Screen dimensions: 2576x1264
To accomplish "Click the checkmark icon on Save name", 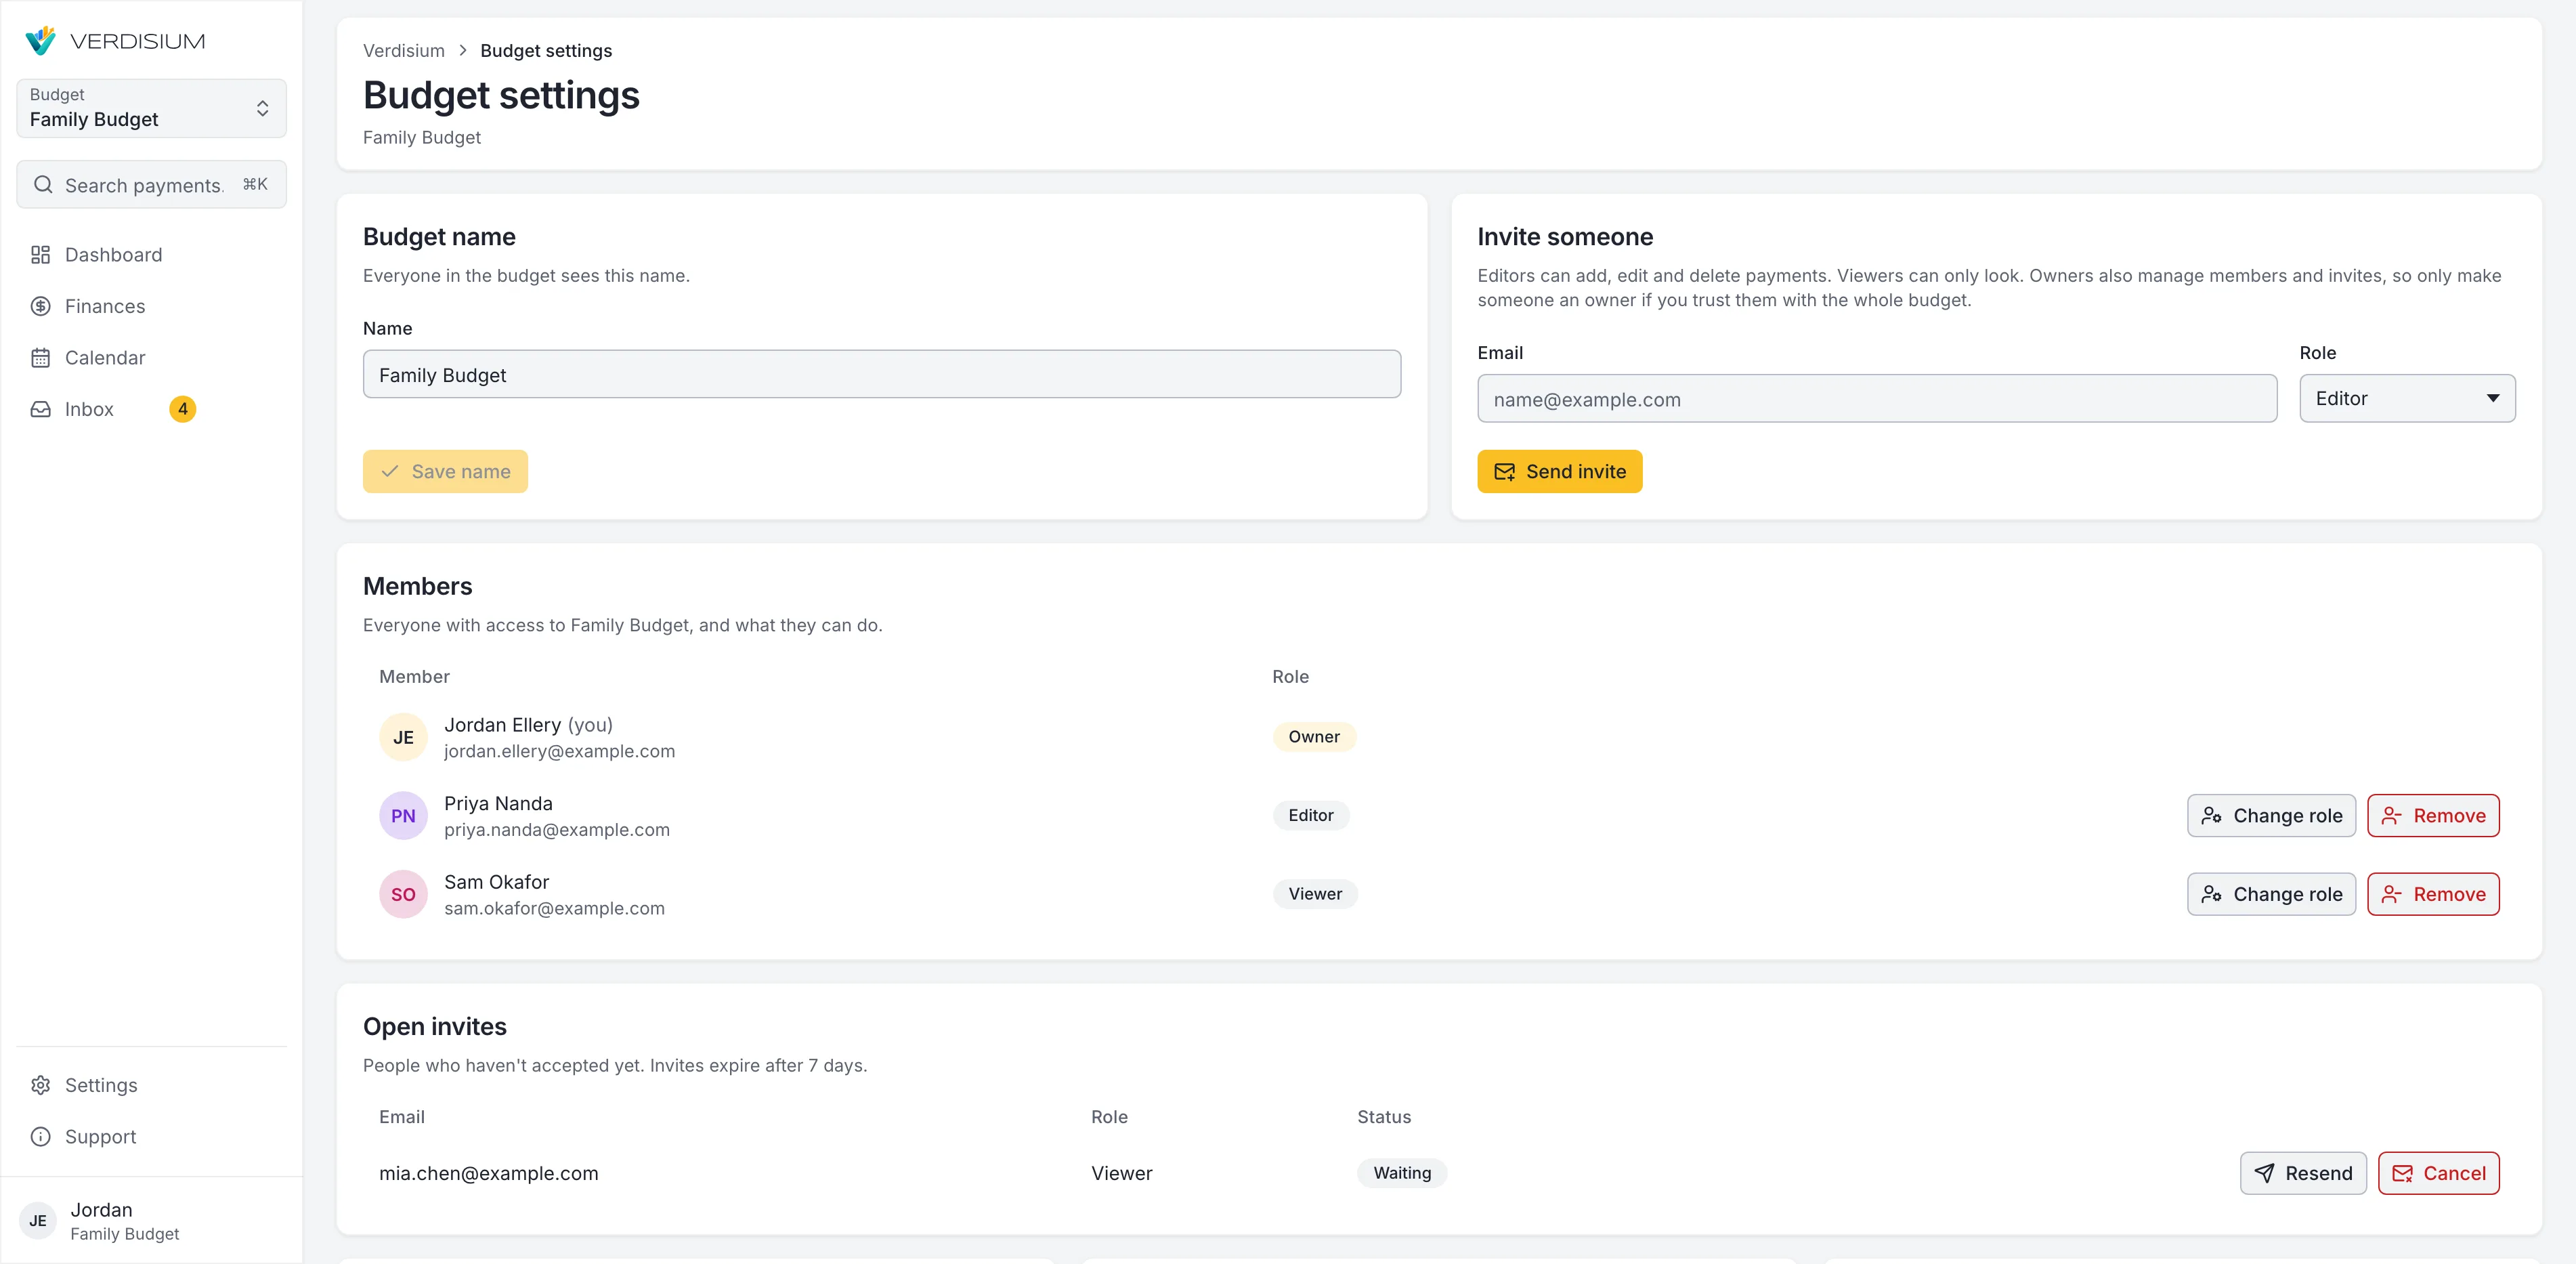I will 391,471.
